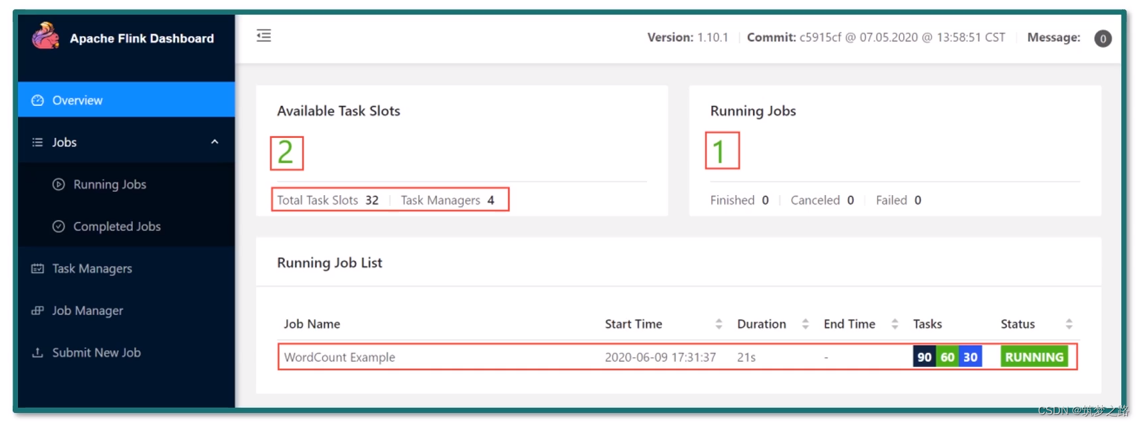Image resolution: width=1140 pixels, height=423 pixels.
Task: Open the Jobs menu item
Action: [127, 142]
